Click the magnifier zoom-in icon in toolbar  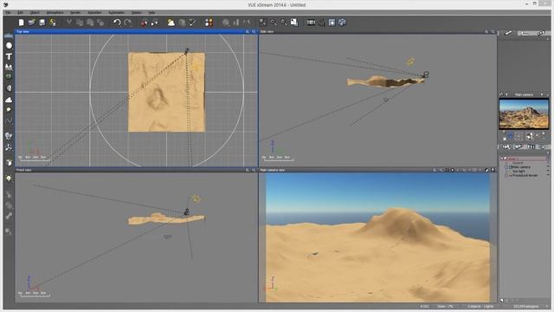click(274, 23)
